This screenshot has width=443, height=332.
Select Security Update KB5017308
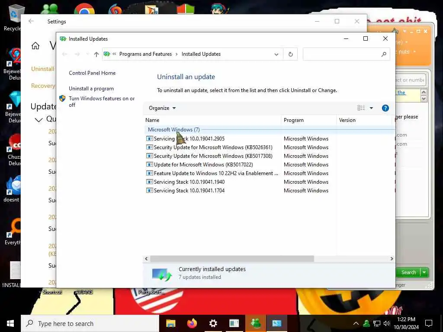(x=209, y=156)
